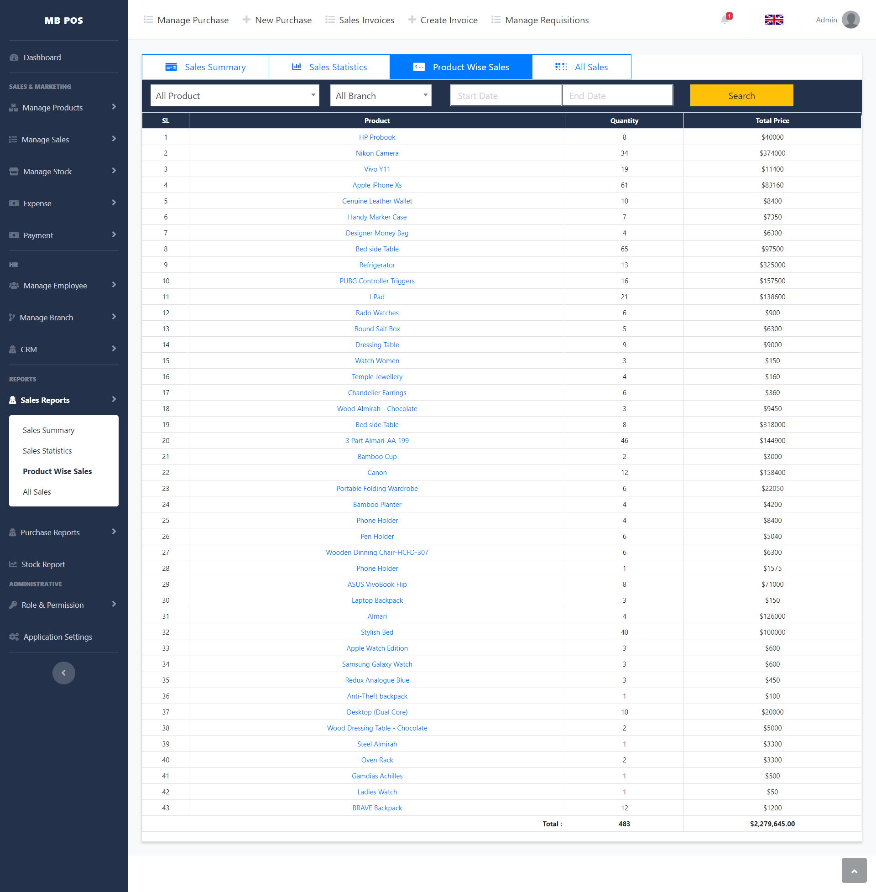This screenshot has height=892, width=876.
Task: Open the All Branch dropdown
Action: click(x=381, y=96)
